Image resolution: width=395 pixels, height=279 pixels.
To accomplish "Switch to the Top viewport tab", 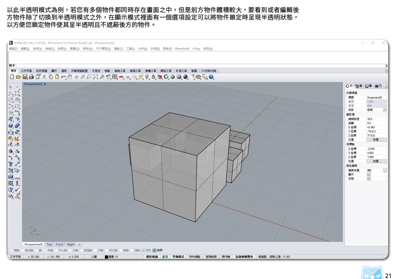I will 49,245.
